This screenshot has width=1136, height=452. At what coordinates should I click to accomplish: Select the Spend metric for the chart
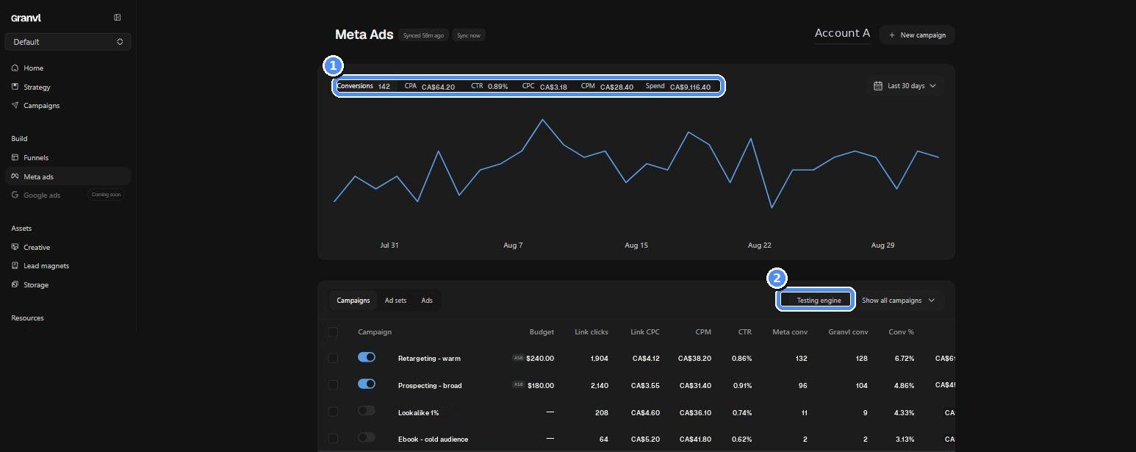click(678, 86)
